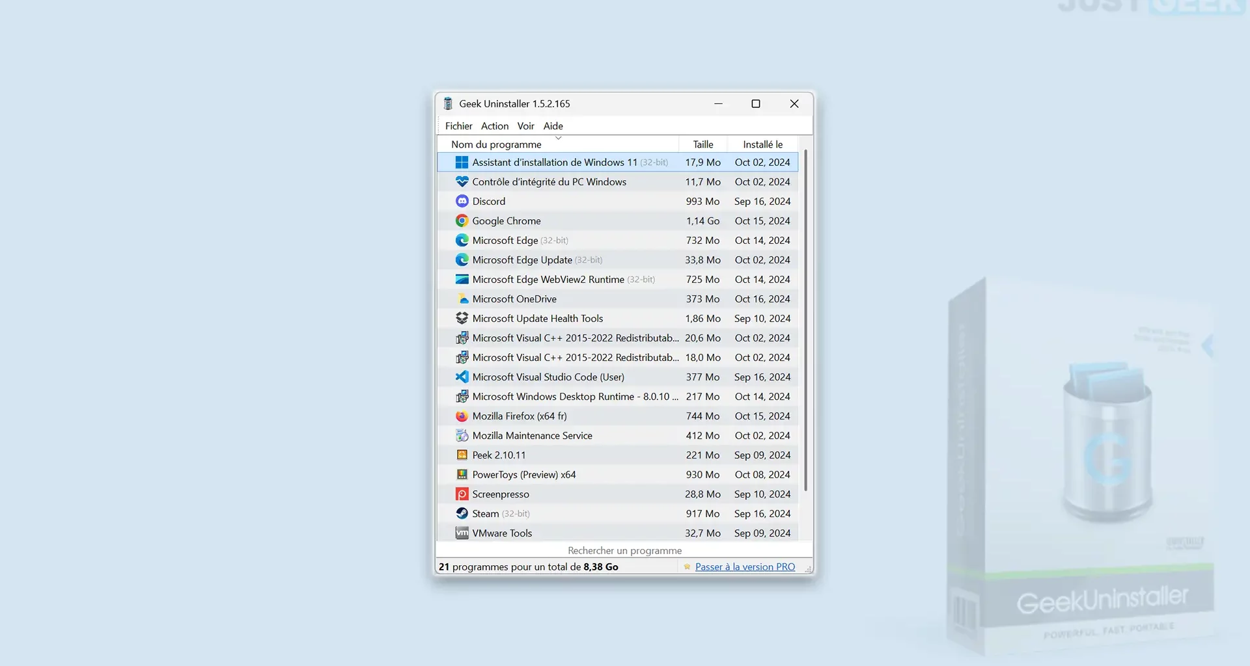
Task: Sort by the Taille column header
Action: [703, 144]
